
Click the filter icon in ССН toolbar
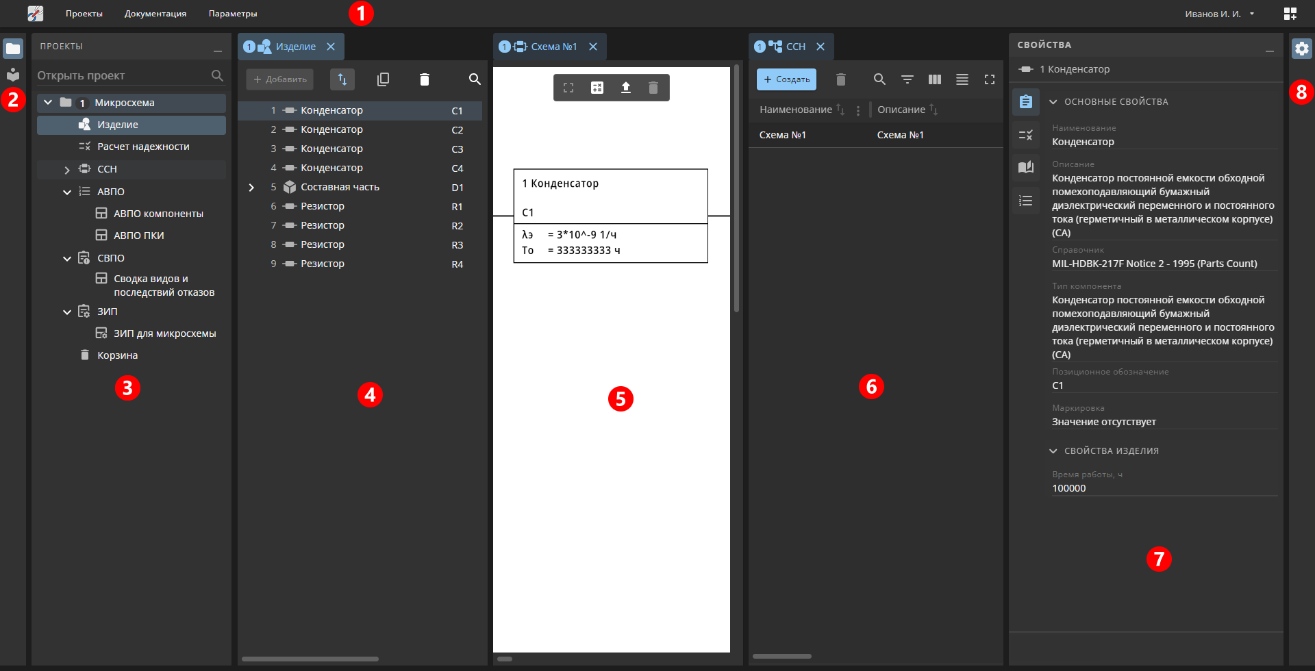tap(907, 79)
